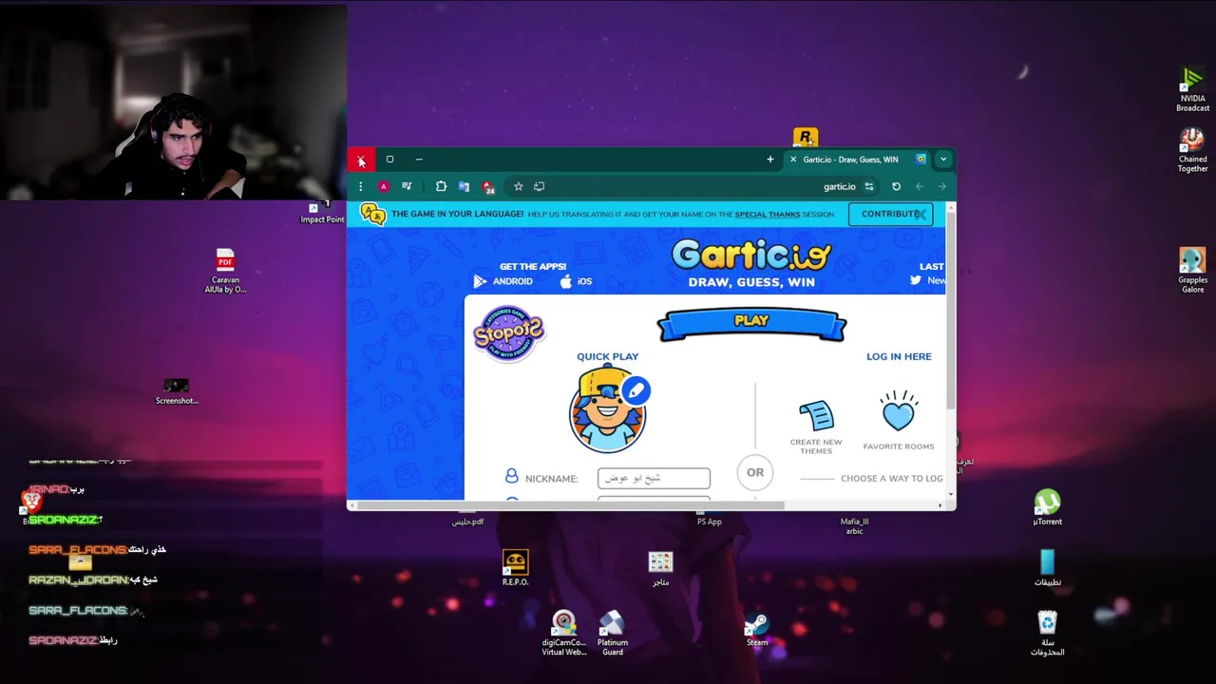Viewport: 1216px width, 684px height.
Task: Open Grapples Galore desktop icon
Action: 1192,270
